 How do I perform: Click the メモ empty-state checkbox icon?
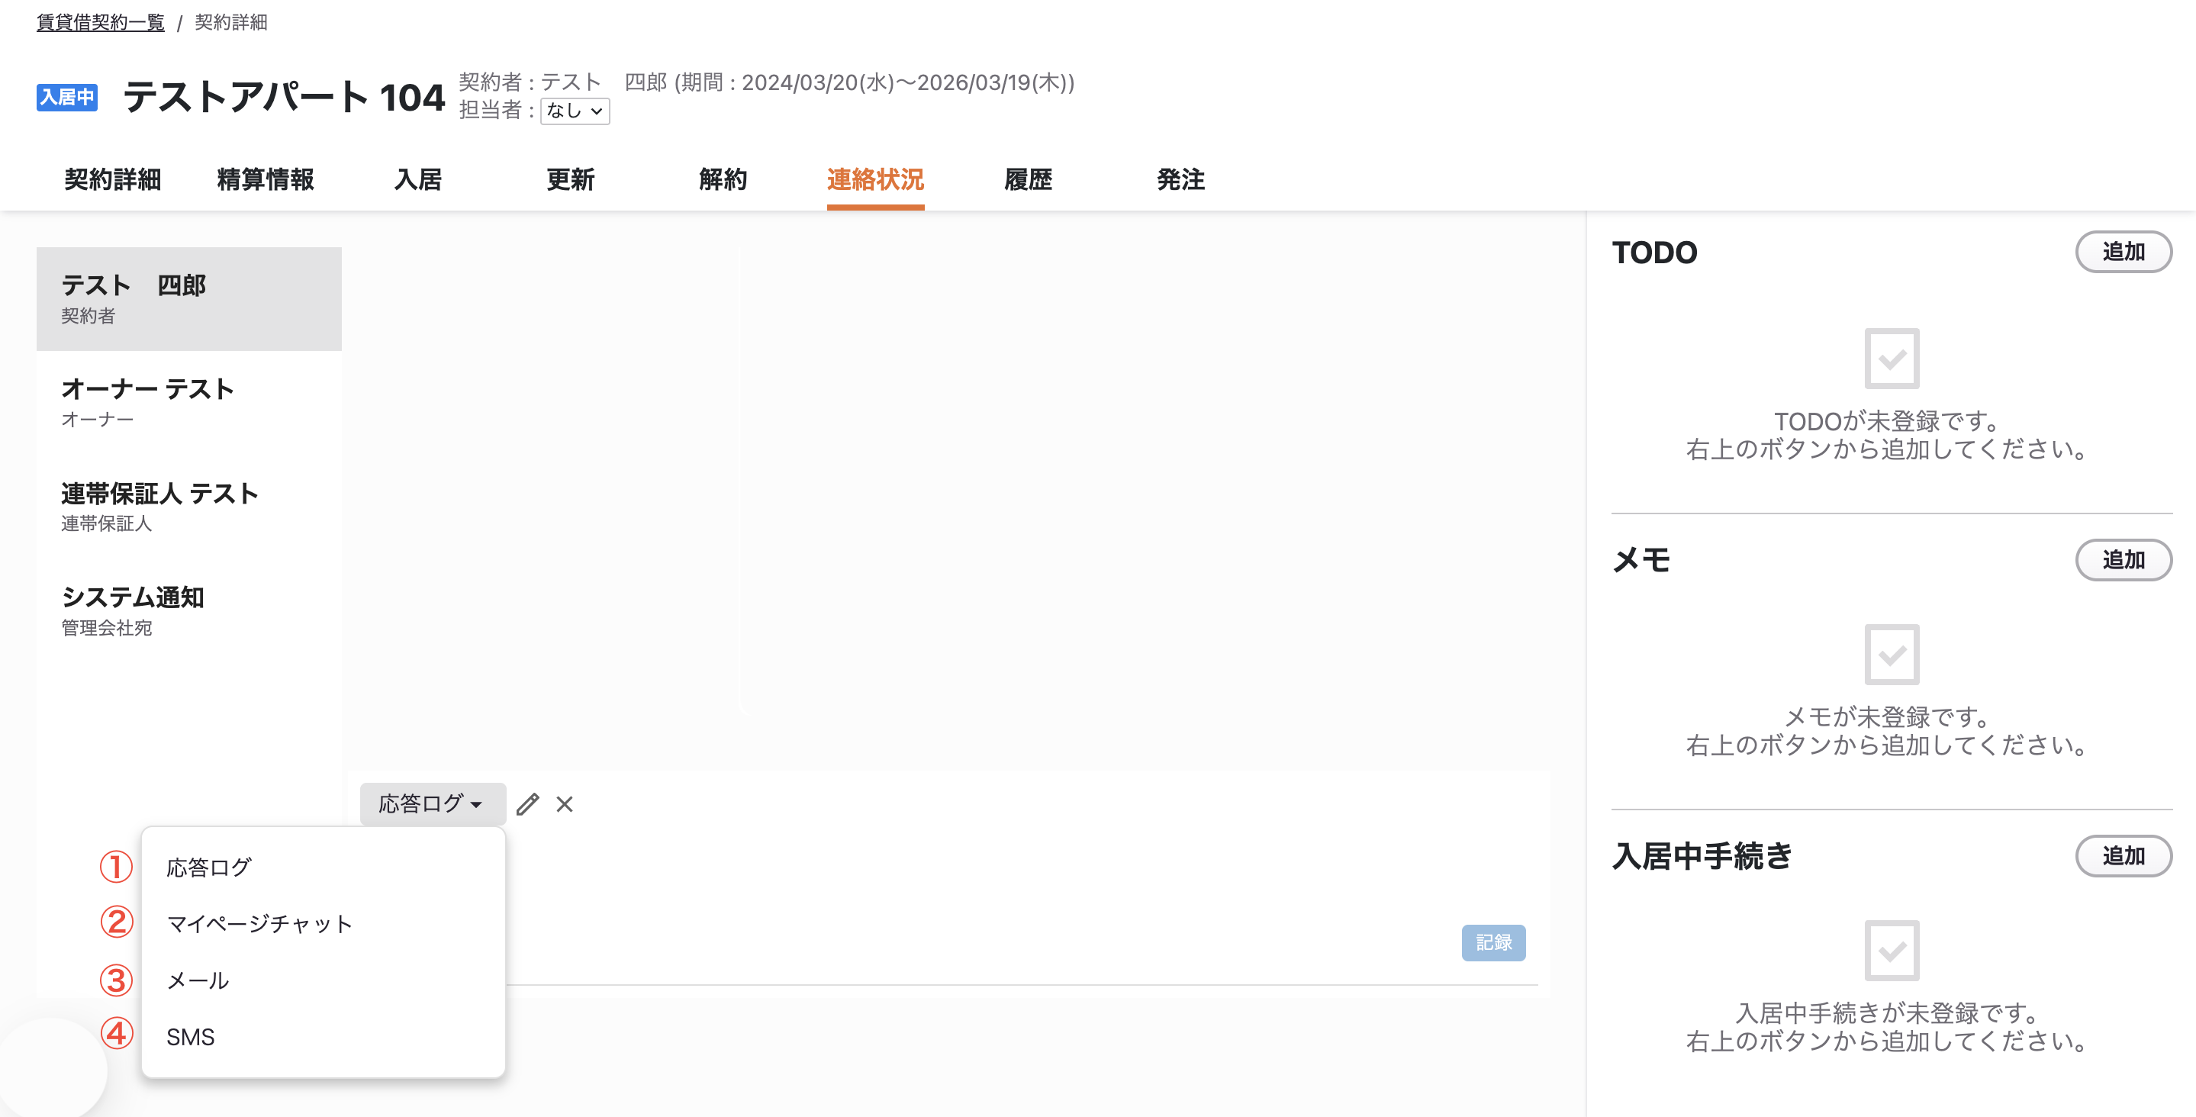tap(1892, 654)
